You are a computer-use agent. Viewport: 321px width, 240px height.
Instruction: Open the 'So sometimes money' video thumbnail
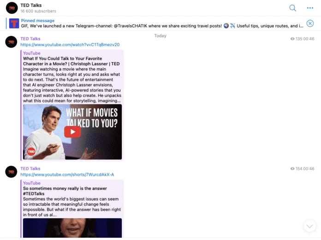(x=72, y=228)
